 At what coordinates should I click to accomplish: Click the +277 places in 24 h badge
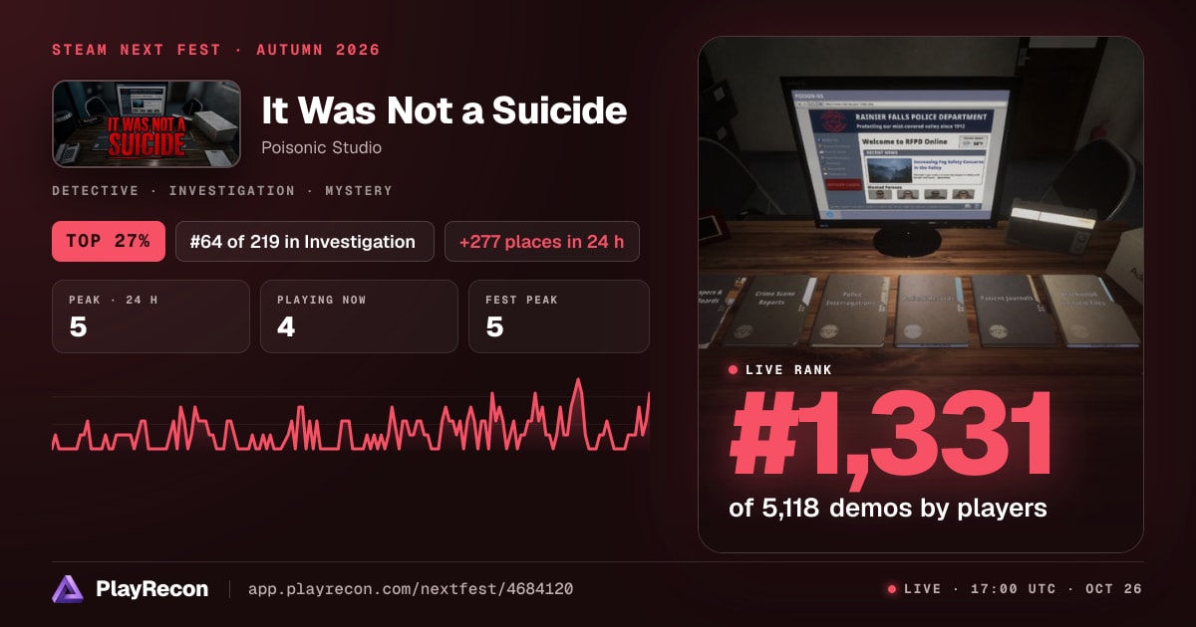[x=542, y=241]
